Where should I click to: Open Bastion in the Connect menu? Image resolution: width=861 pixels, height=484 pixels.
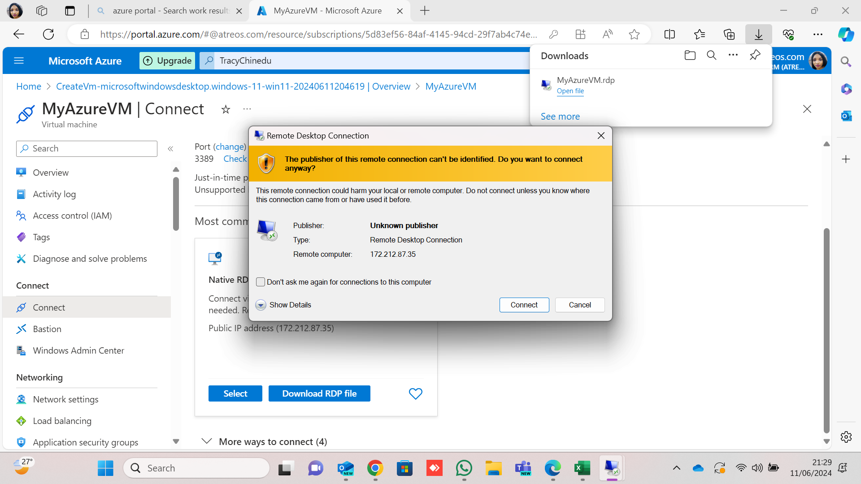(47, 329)
